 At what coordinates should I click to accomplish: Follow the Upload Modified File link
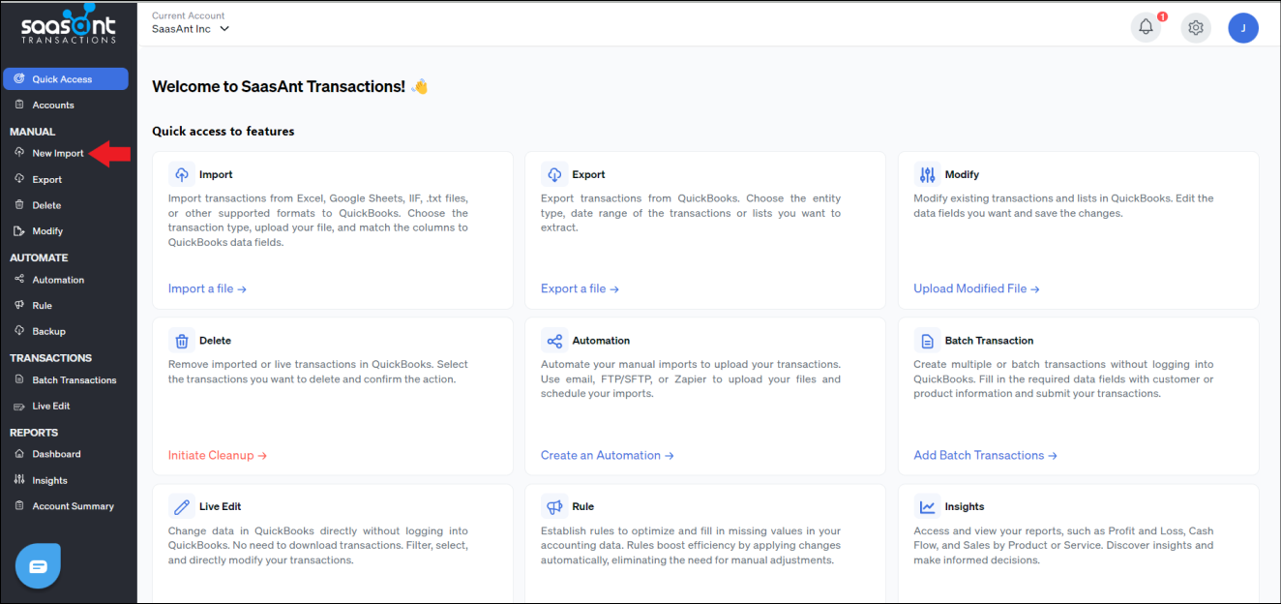click(x=976, y=288)
